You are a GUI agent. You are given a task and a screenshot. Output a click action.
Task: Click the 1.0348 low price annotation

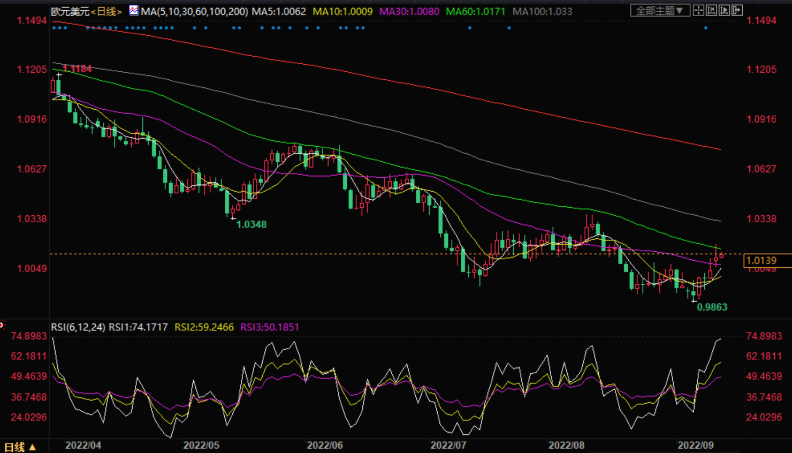coord(252,224)
